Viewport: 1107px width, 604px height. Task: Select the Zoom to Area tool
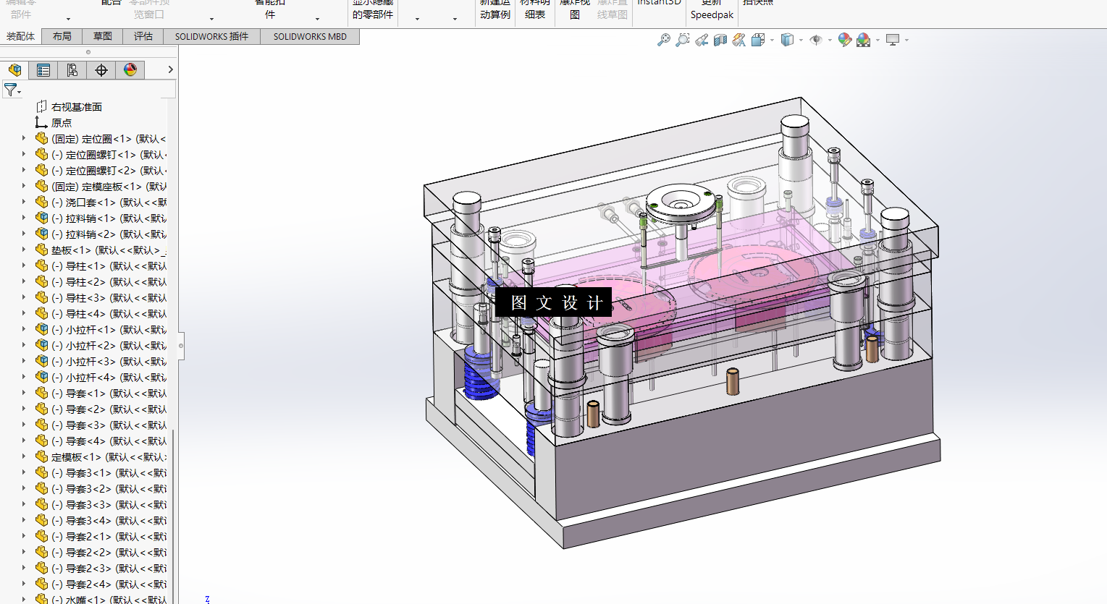(x=682, y=41)
